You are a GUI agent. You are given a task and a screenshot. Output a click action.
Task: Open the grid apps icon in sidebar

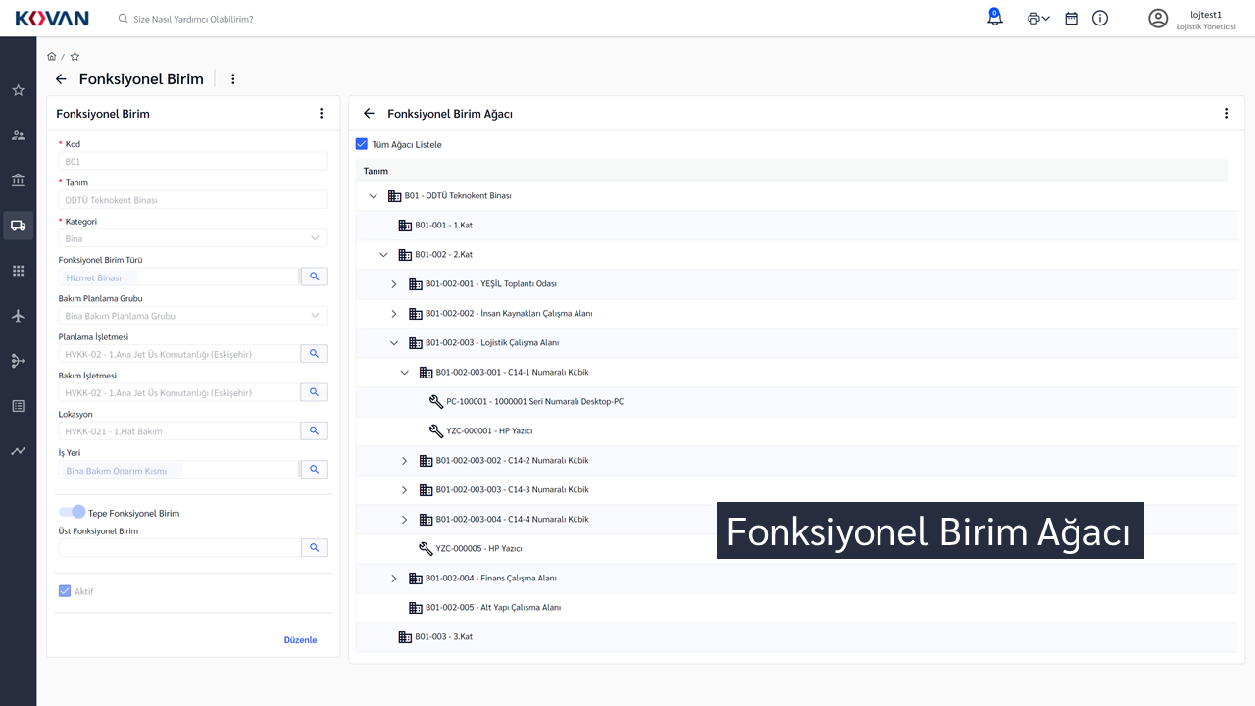click(x=18, y=271)
